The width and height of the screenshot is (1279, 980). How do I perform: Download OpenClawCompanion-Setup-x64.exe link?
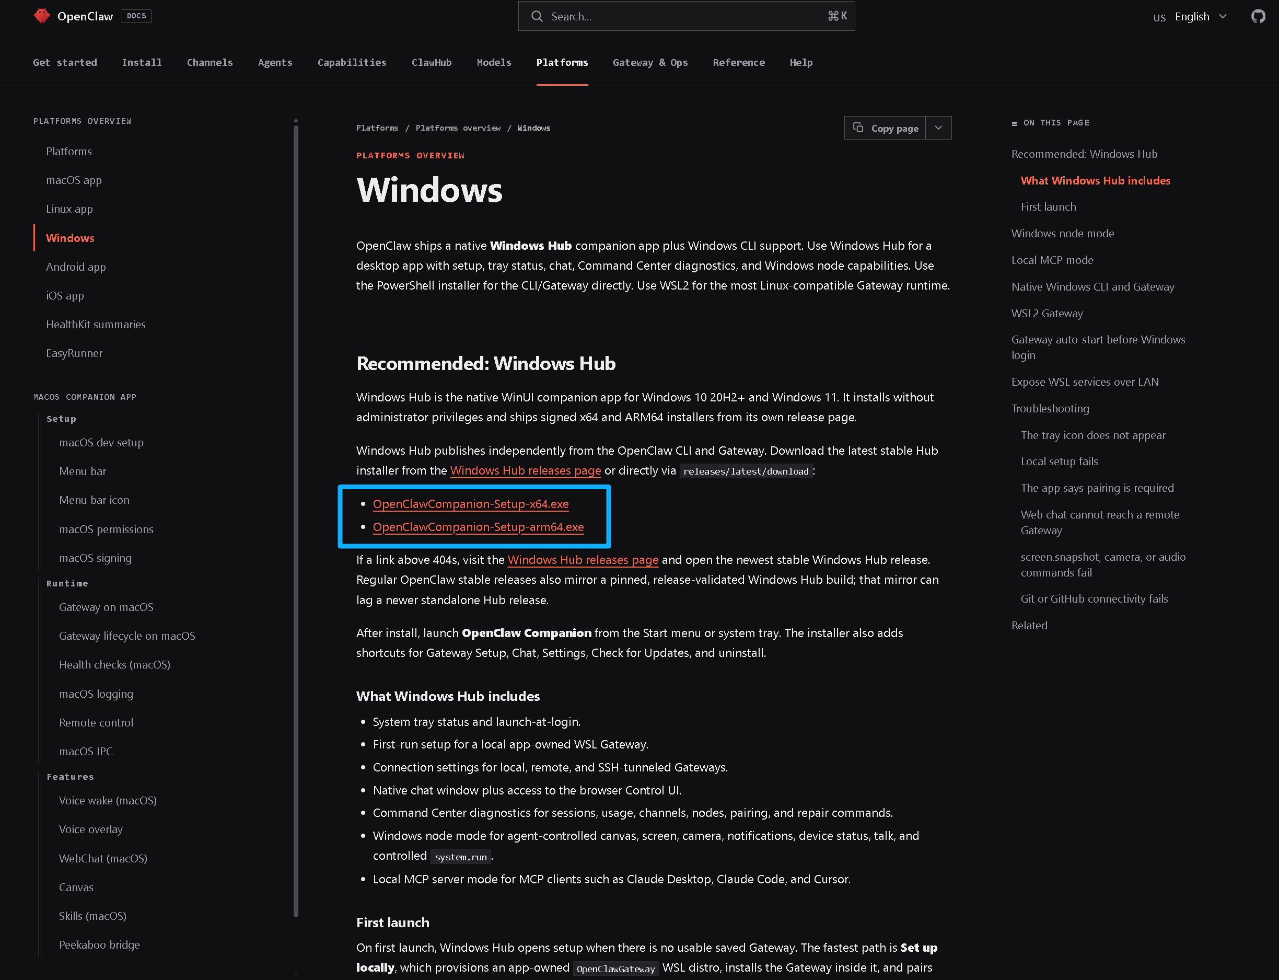coord(470,503)
